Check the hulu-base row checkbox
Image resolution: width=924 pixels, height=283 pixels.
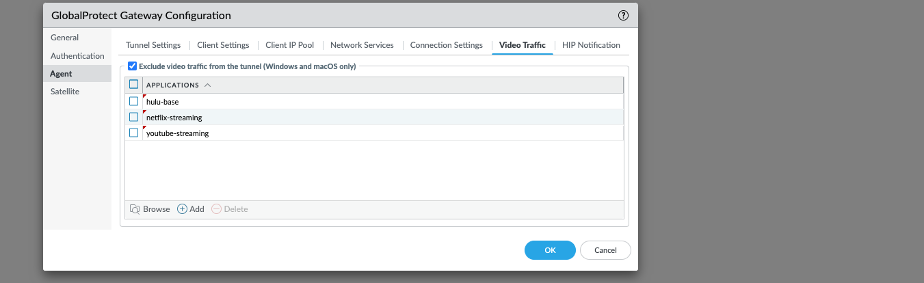click(134, 101)
